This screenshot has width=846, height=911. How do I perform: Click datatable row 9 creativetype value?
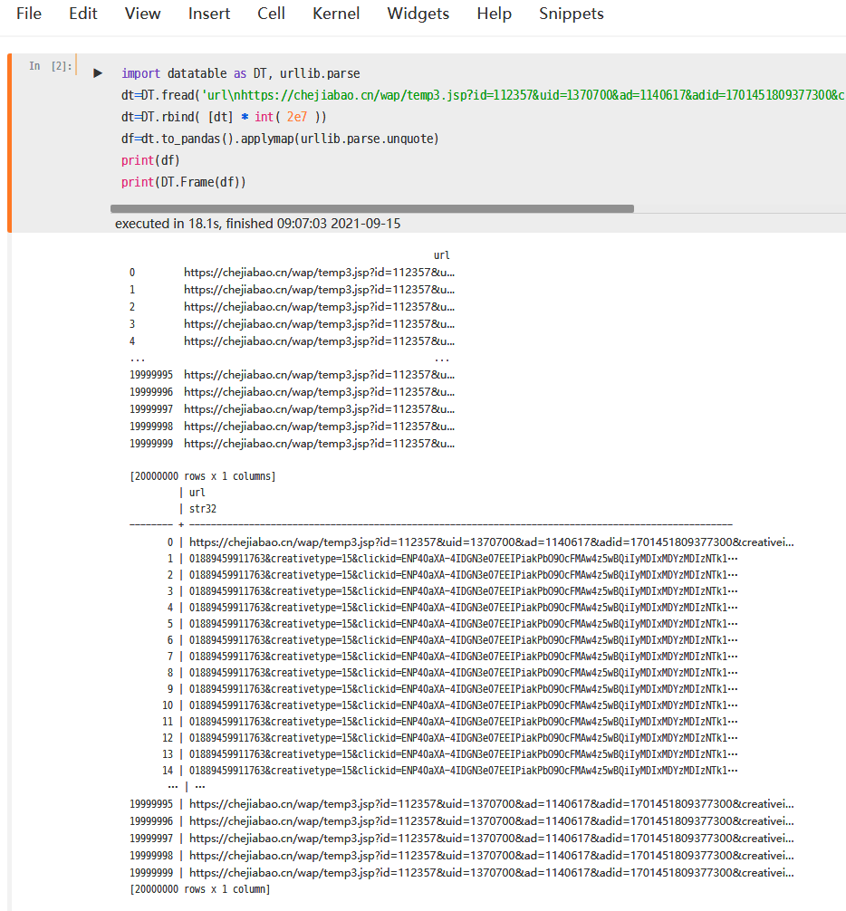[x=464, y=689]
